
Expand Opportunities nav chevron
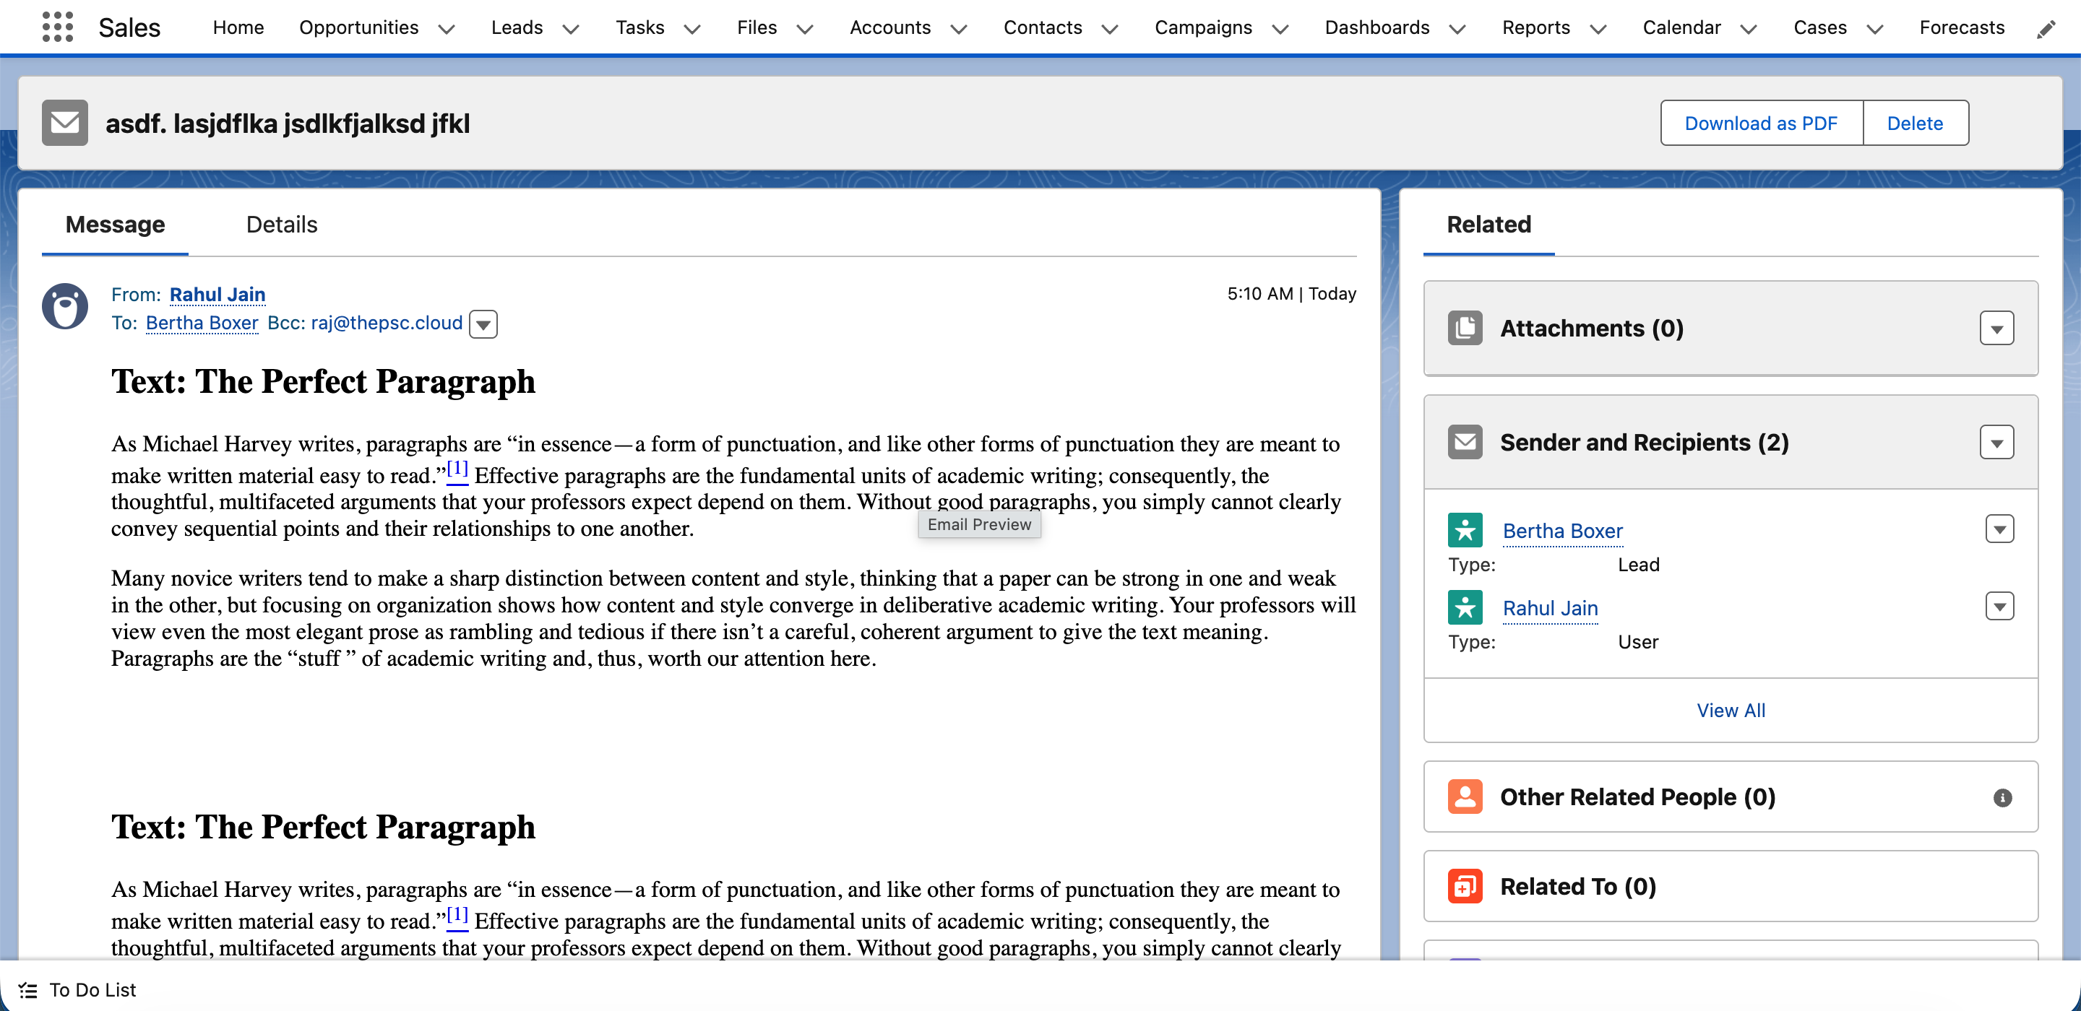pyautogui.click(x=446, y=29)
